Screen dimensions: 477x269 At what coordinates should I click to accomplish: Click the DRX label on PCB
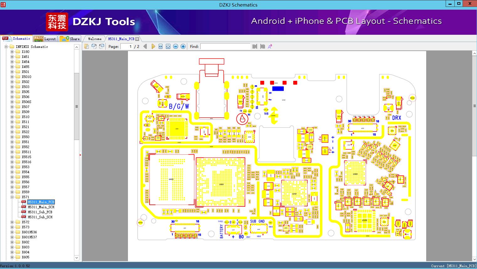point(396,118)
